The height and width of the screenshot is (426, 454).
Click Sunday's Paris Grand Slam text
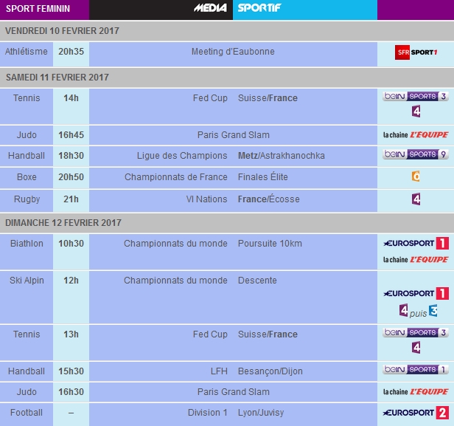[234, 392]
